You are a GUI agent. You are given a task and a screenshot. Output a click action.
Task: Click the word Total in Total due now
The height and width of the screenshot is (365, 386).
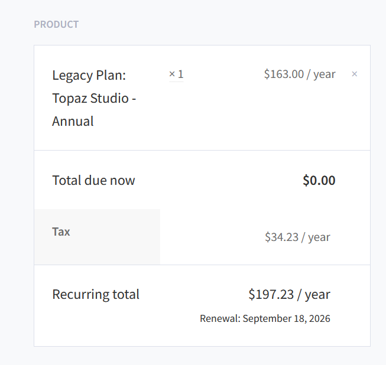(66, 181)
